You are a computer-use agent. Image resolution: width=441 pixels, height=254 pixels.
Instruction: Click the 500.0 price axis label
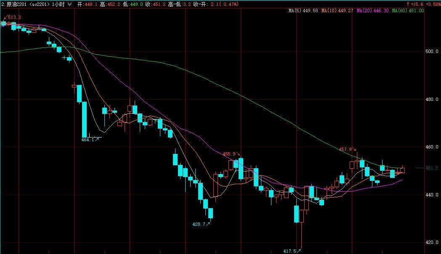(432, 51)
